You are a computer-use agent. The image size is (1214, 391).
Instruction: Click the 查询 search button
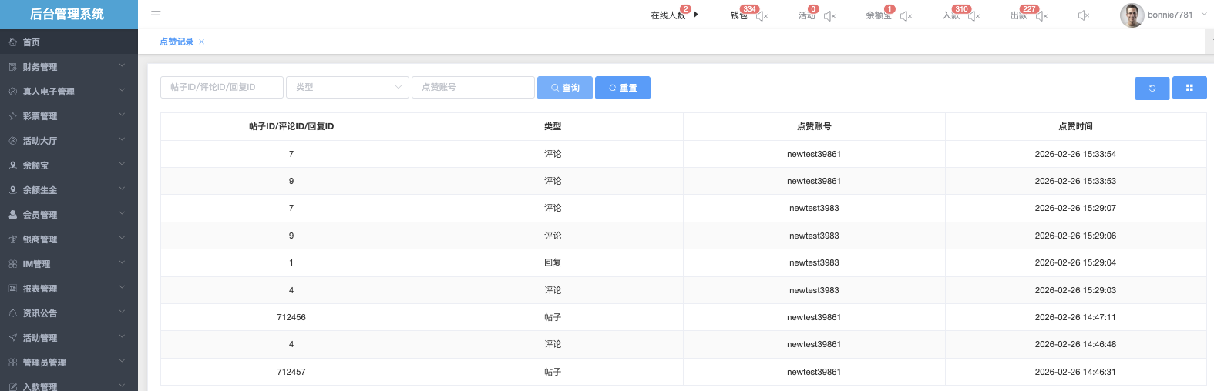click(564, 89)
